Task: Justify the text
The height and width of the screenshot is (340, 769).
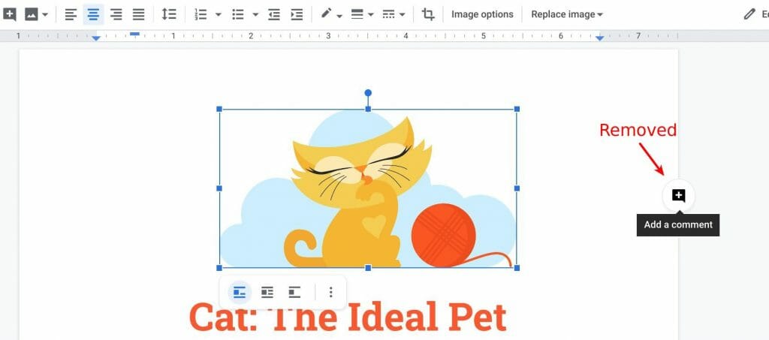Action: pos(139,14)
